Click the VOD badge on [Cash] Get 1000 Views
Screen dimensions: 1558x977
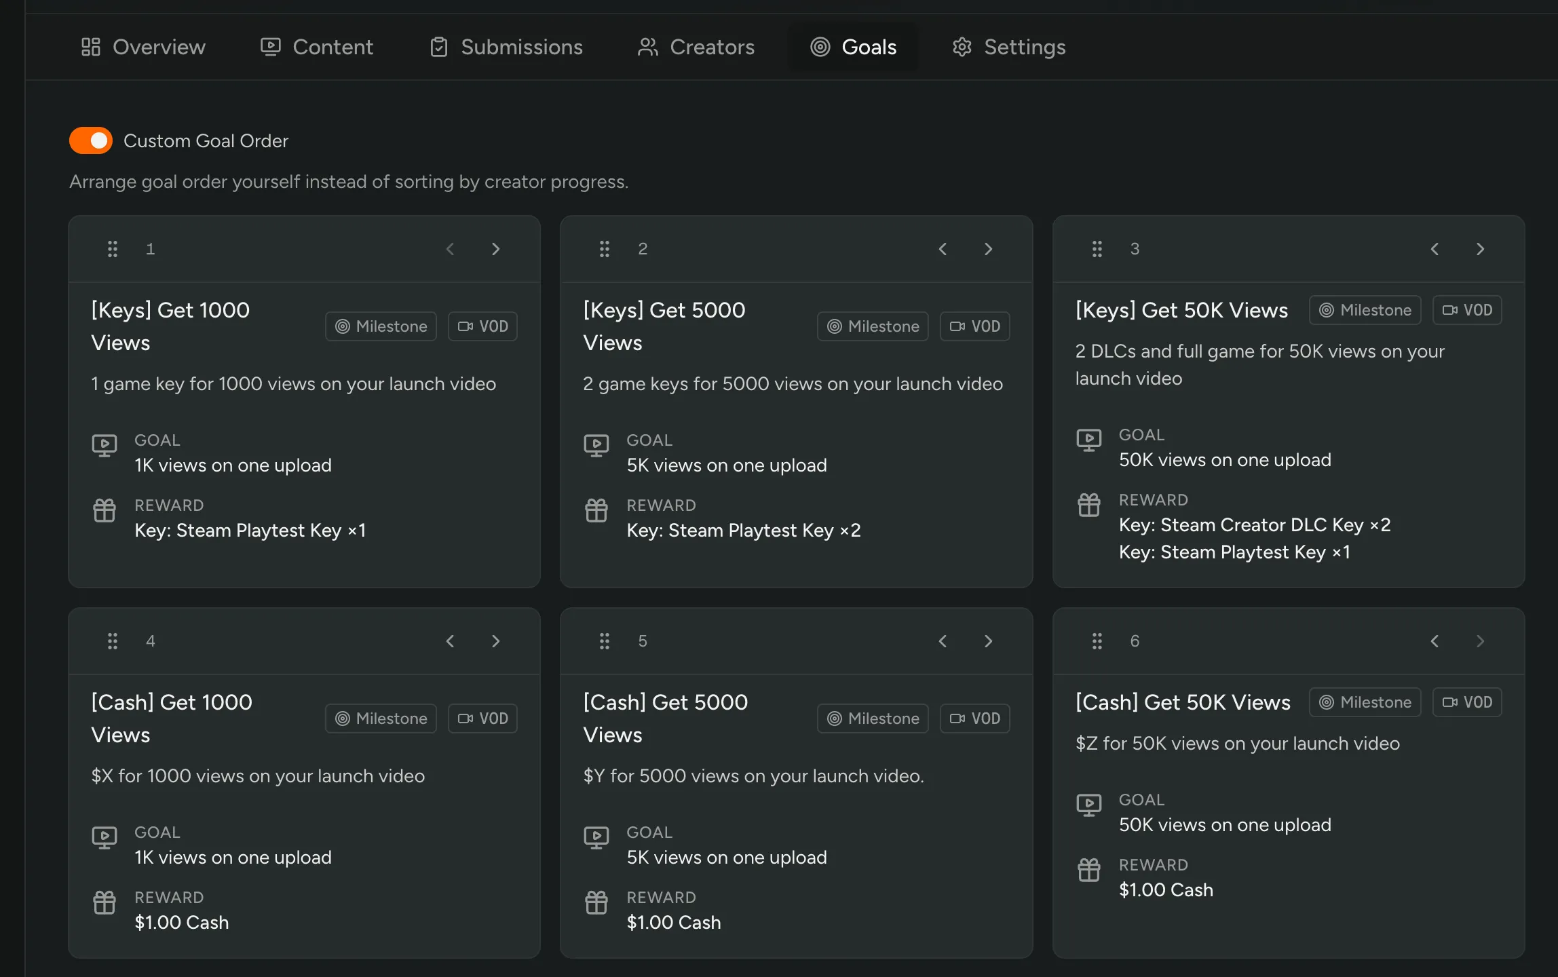click(x=482, y=719)
